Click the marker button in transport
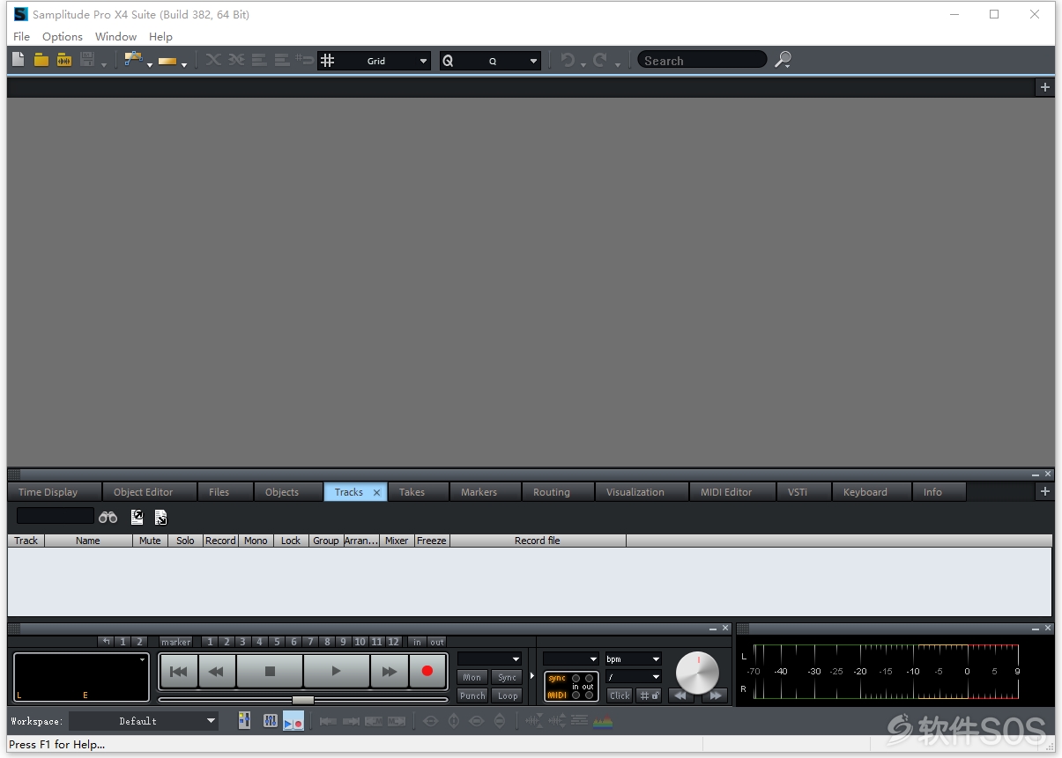The height and width of the screenshot is (758, 1062). (175, 642)
